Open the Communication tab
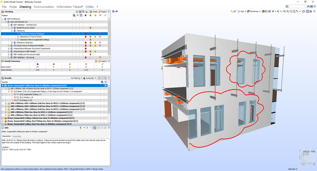The width and height of the screenshot is (317, 171). coord(44,7)
